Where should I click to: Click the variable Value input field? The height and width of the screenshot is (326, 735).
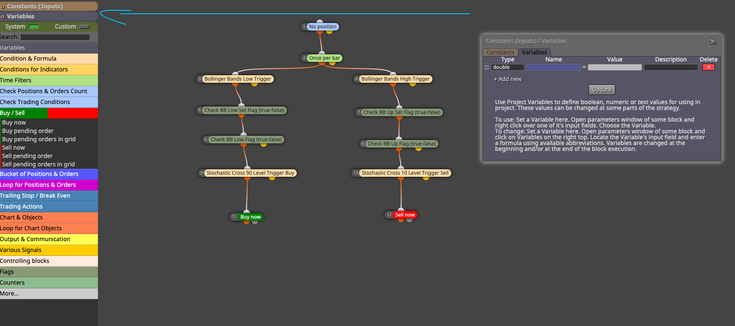(614, 67)
